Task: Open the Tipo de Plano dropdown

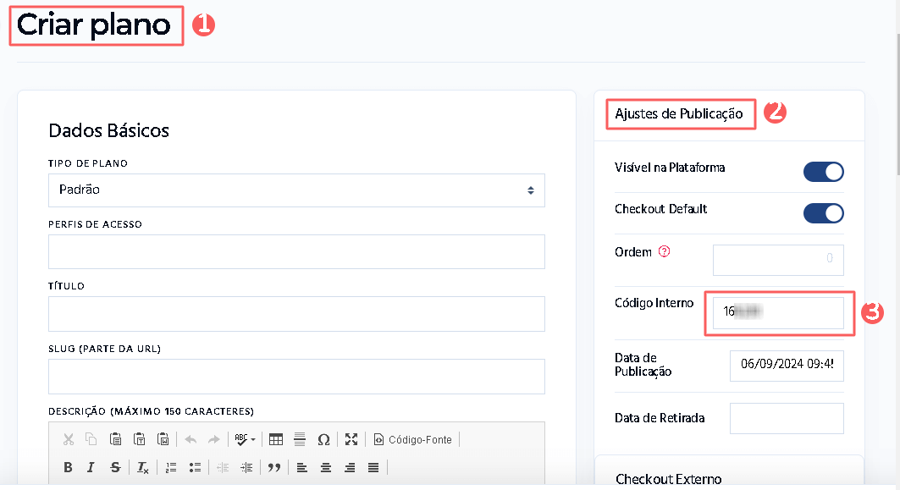Action: tap(296, 190)
